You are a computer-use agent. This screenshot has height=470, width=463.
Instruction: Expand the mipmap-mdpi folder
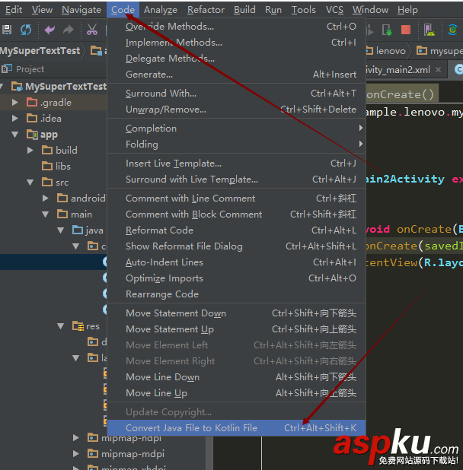(x=75, y=454)
